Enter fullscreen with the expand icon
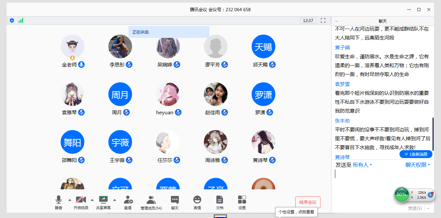This screenshot has width=441, height=218. [323, 20]
